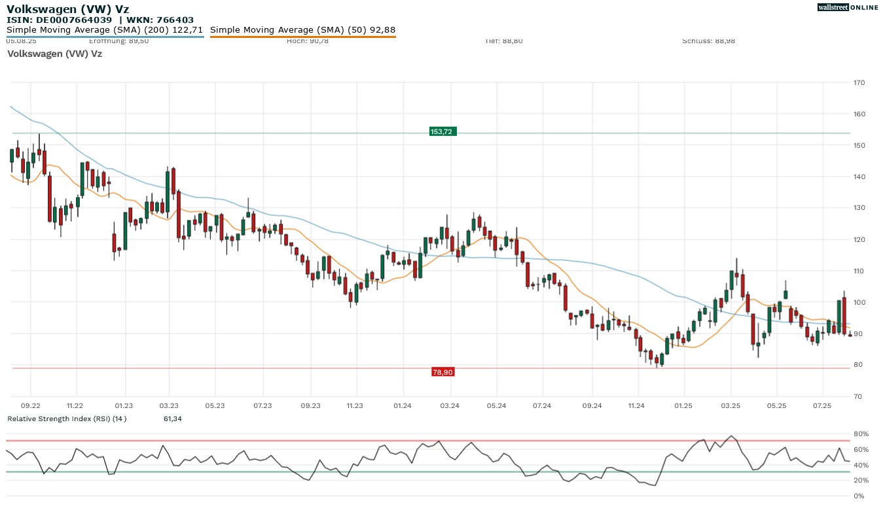The height and width of the screenshot is (514, 883).
Task: Click the red 78,90 support level label
Action: coord(442,372)
